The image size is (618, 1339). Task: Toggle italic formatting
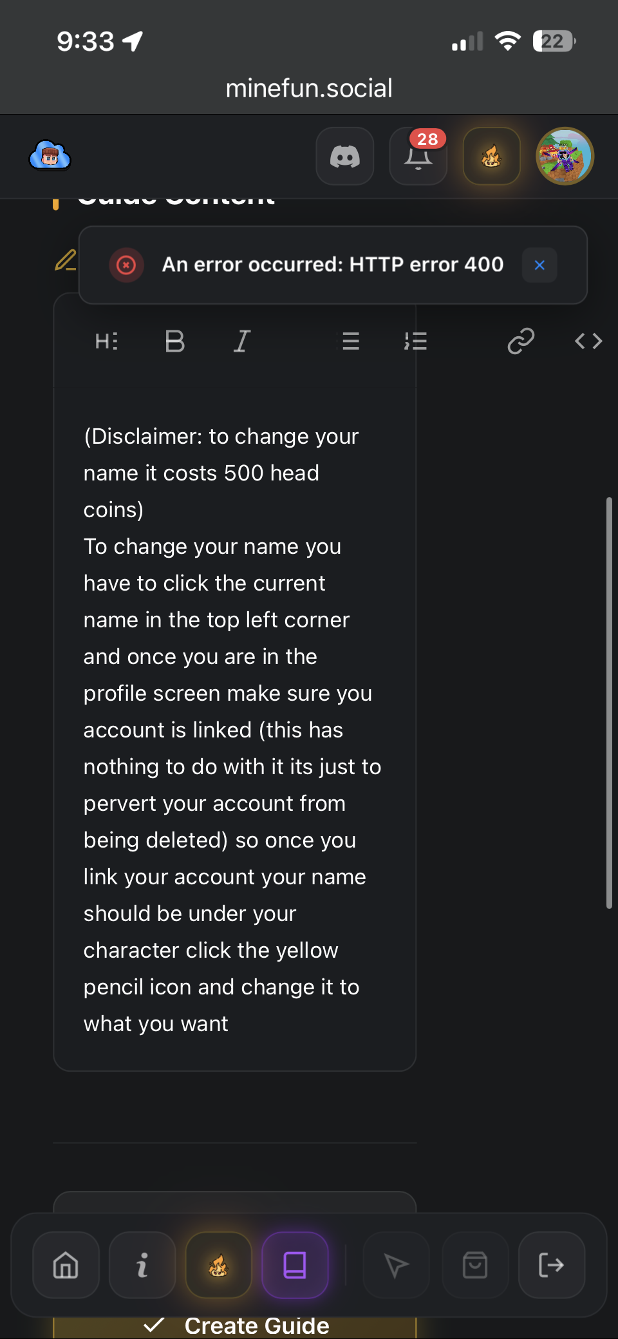tap(242, 341)
